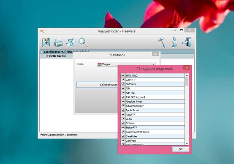Toggle the Becky checkbox
Image resolution: width=234 pixels, height=164 pixels.
pyautogui.click(x=123, y=119)
